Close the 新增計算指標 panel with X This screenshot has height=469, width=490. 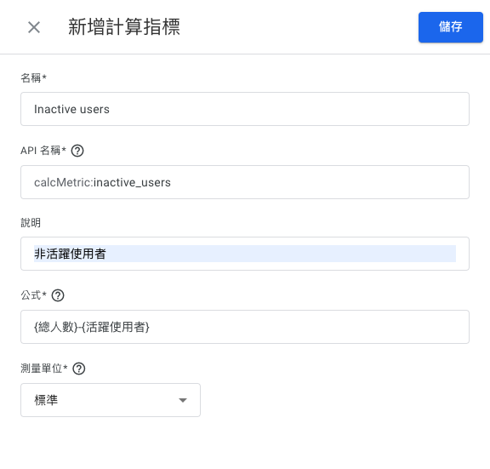coord(34,27)
